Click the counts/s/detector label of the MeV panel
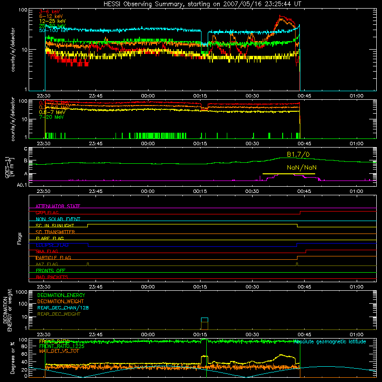The image size is (382, 382). coord(13,119)
